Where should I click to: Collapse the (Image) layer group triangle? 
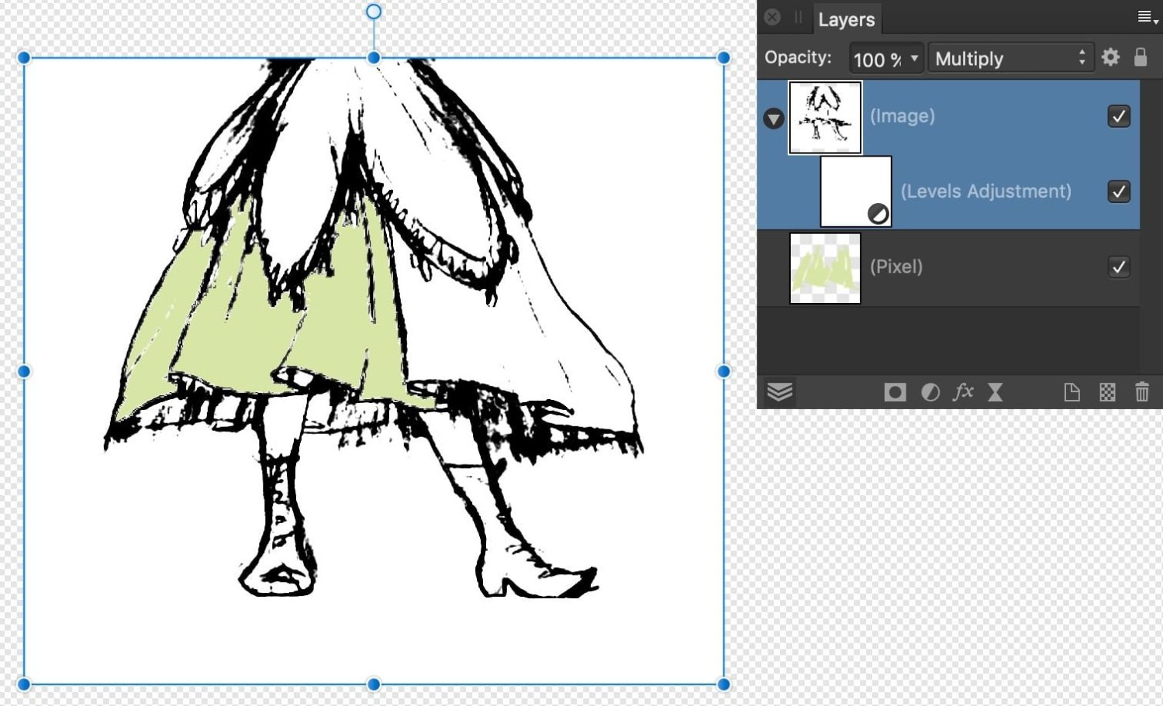(x=773, y=119)
